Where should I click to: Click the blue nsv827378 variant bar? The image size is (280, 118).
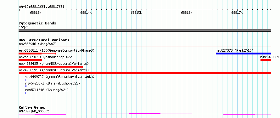tap(244, 54)
